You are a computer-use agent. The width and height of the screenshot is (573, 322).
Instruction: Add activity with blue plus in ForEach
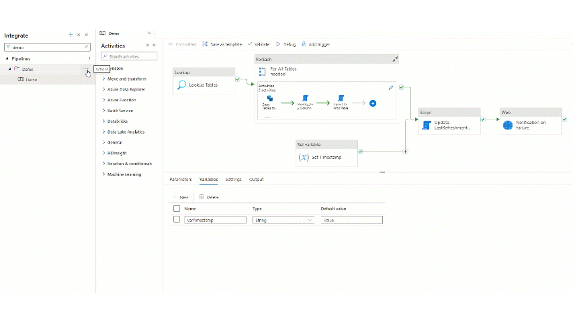373,103
